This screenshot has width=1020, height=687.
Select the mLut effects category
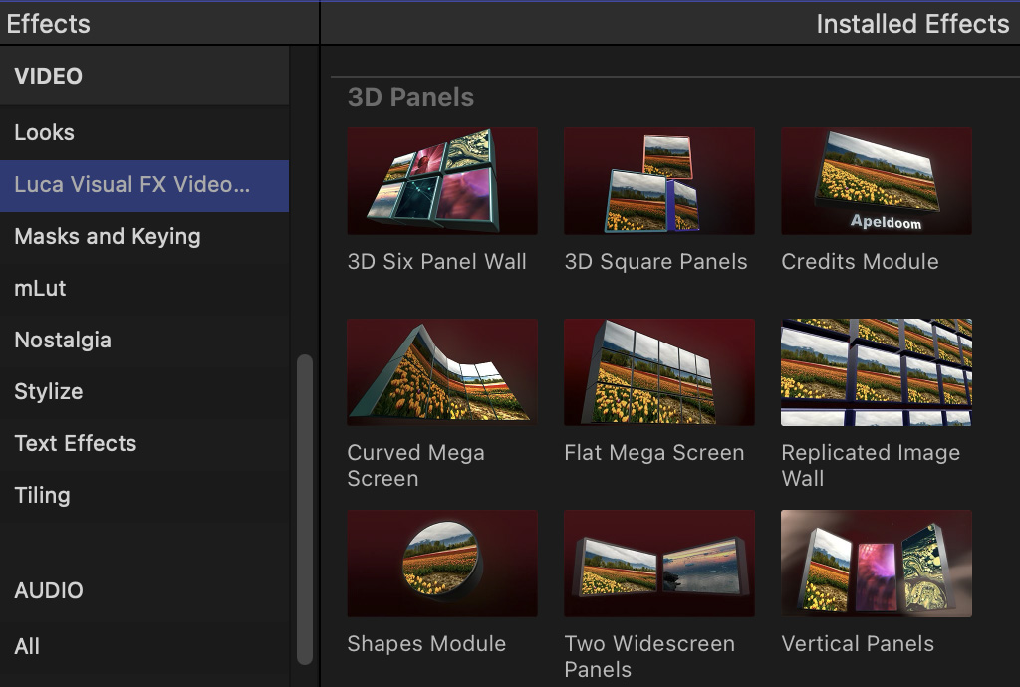coord(41,289)
